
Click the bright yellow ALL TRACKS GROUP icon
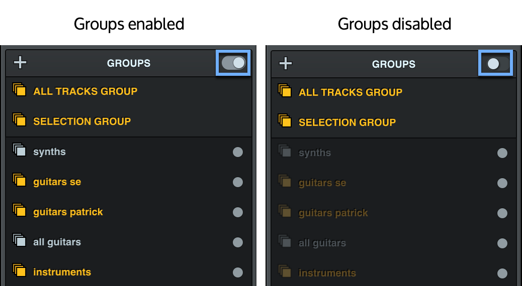point(19,91)
